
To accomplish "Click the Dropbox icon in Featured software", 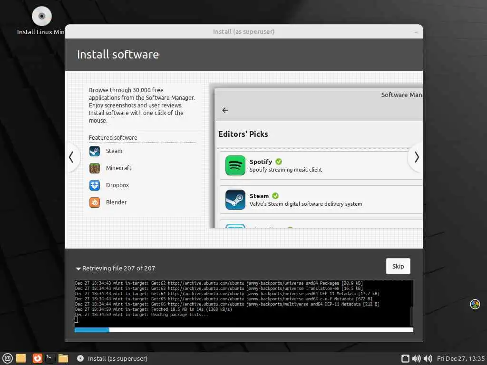I will 95,185.
